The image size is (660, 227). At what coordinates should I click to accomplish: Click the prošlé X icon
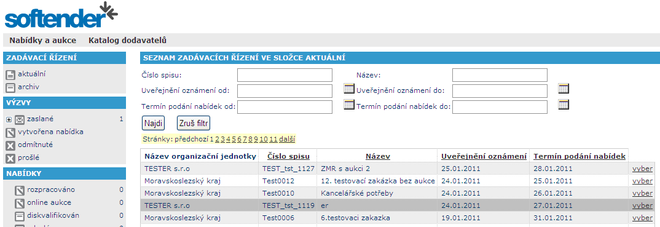[10, 159]
